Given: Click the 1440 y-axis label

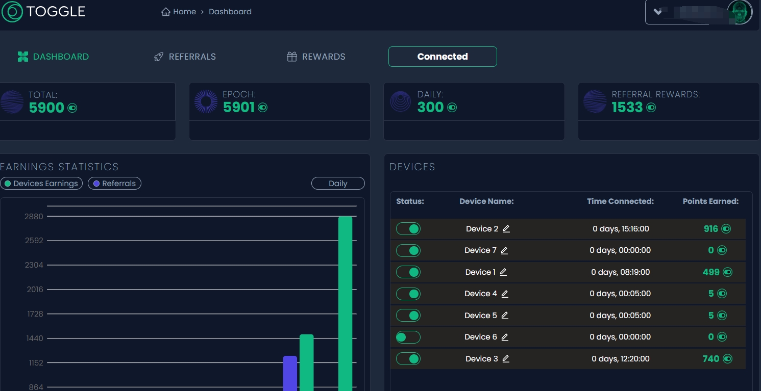Looking at the screenshot, I should [x=35, y=338].
